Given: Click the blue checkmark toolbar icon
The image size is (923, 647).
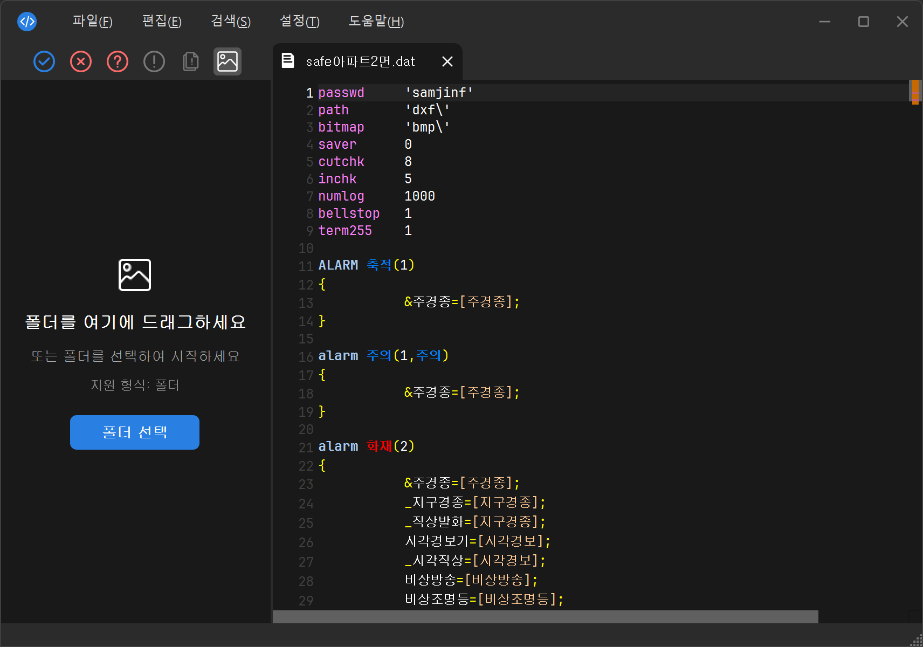Looking at the screenshot, I should click(44, 61).
